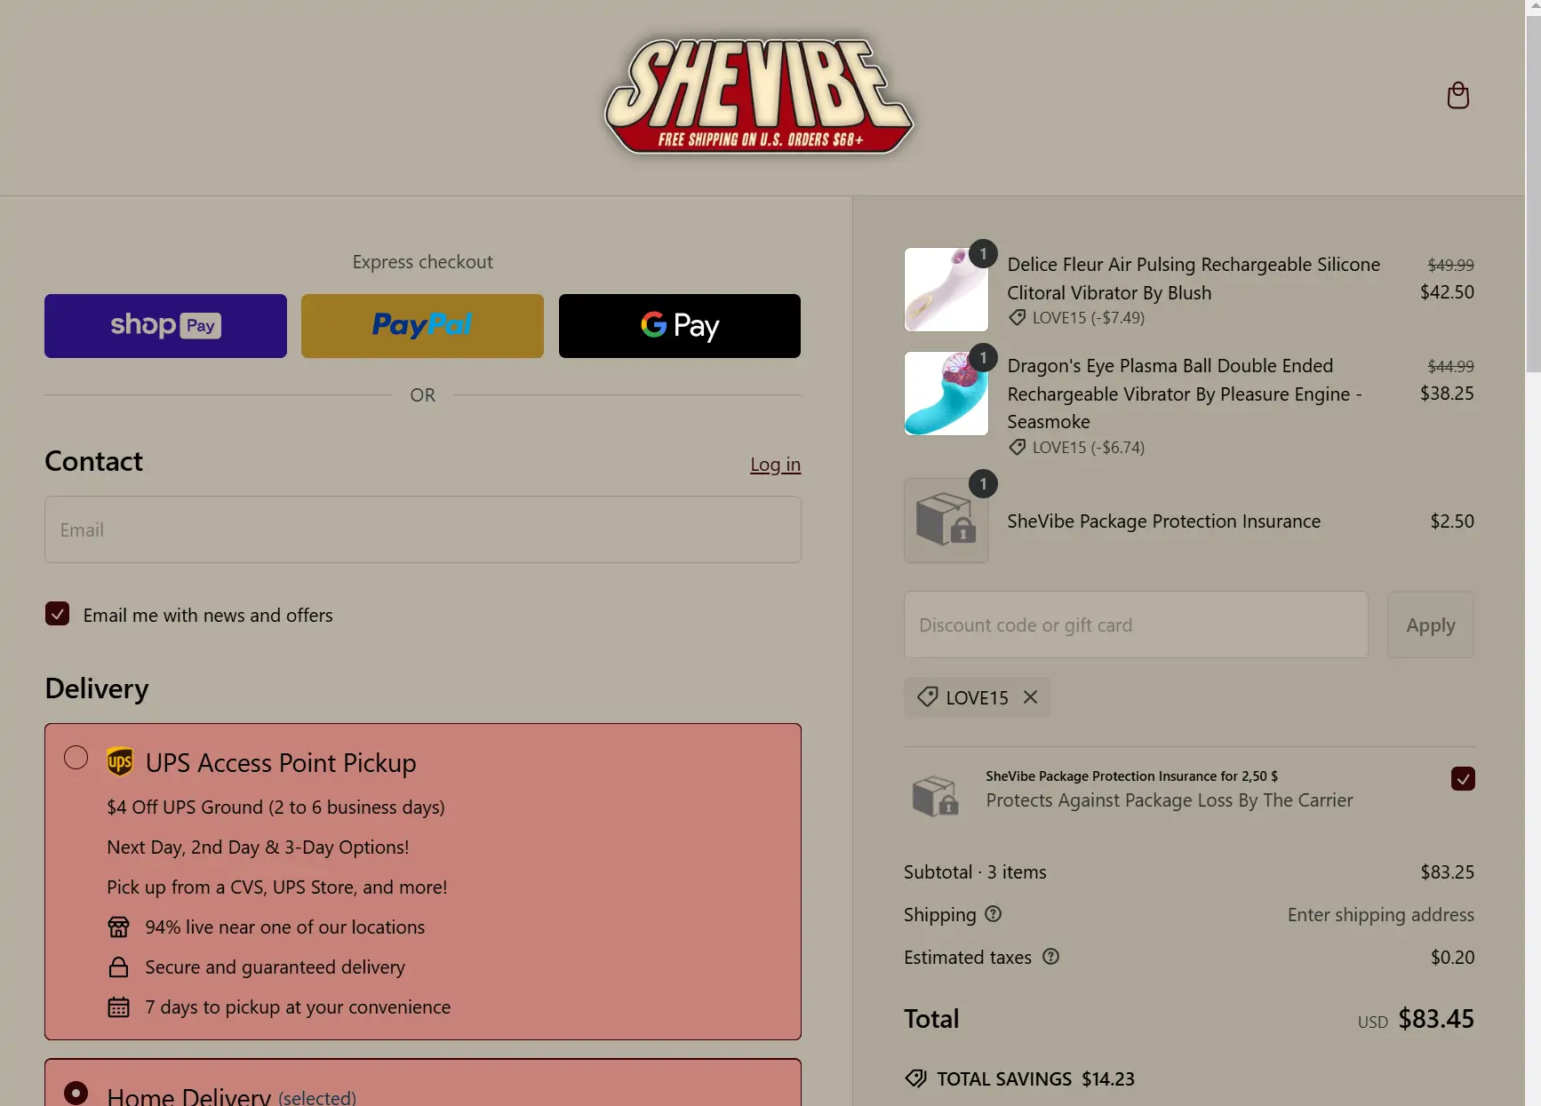
Task: Click discount tag icon beside LOVE15 (-$7.49)
Action: [1017, 317]
